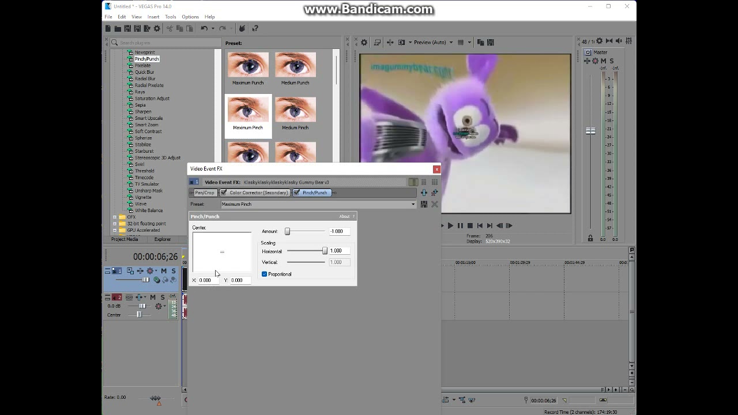Click the Save project icon
The width and height of the screenshot is (738, 415).
(127, 28)
